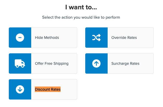Click the "Select the action" subtitle text
The width and height of the screenshot is (163, 107).
pos(81,18)
